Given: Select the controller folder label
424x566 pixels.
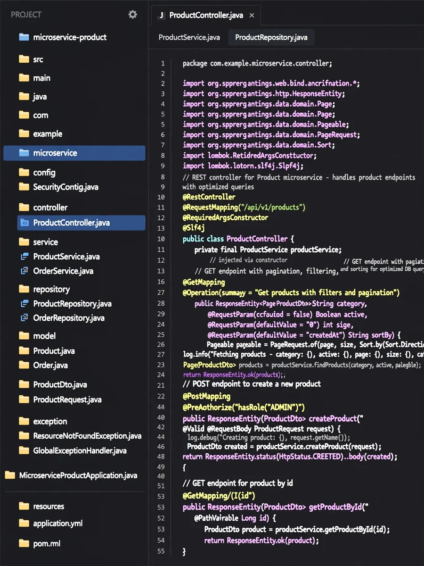Looking at the screenshot, I should tap(50, 208).
